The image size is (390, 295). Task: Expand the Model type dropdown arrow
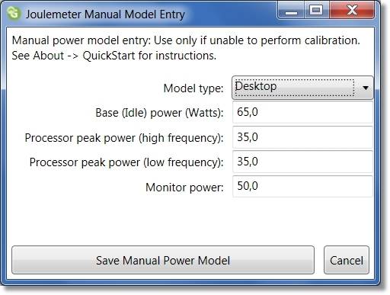click(366, 88)
